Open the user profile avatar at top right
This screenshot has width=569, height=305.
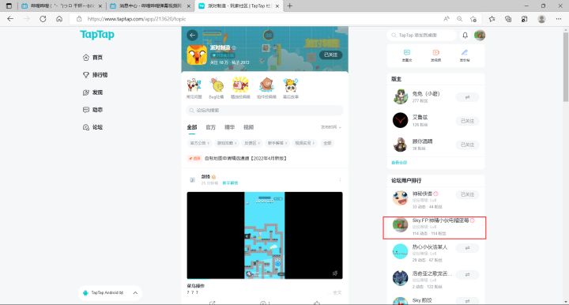click(x=480, y=36)
